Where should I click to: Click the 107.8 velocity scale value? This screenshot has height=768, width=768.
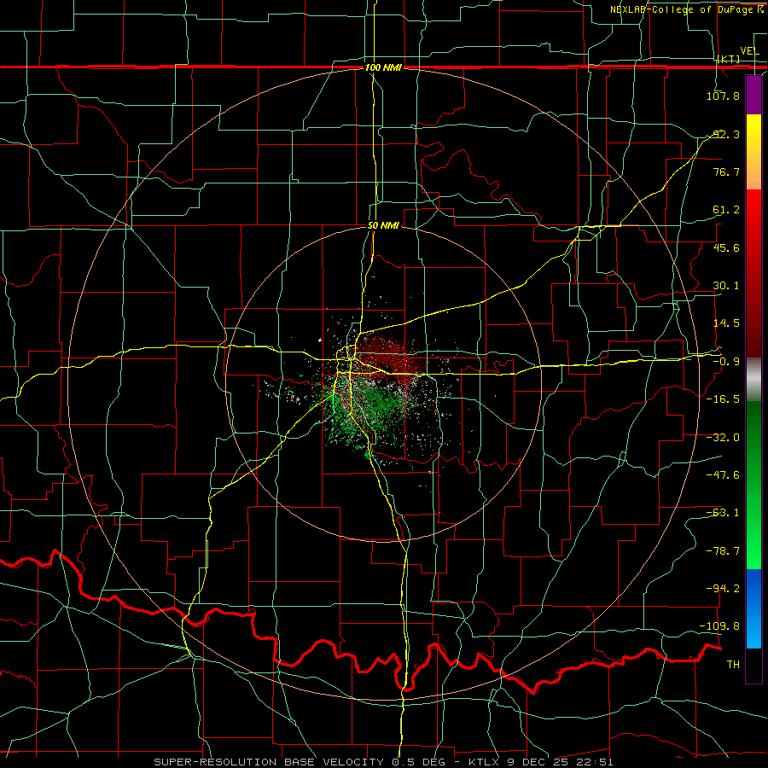coord(723,96)
